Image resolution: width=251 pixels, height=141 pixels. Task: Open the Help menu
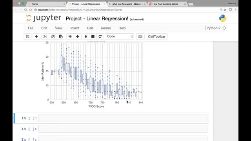click(x=122, y=28)
